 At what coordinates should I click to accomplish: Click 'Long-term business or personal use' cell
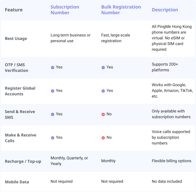71,38
